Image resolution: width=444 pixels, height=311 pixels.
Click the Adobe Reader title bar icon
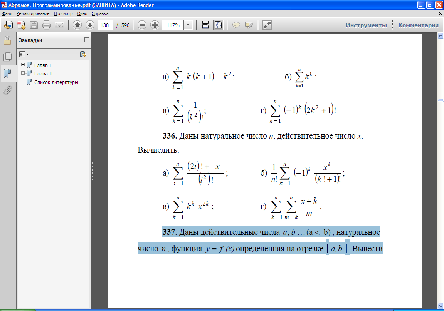[4, 5]
